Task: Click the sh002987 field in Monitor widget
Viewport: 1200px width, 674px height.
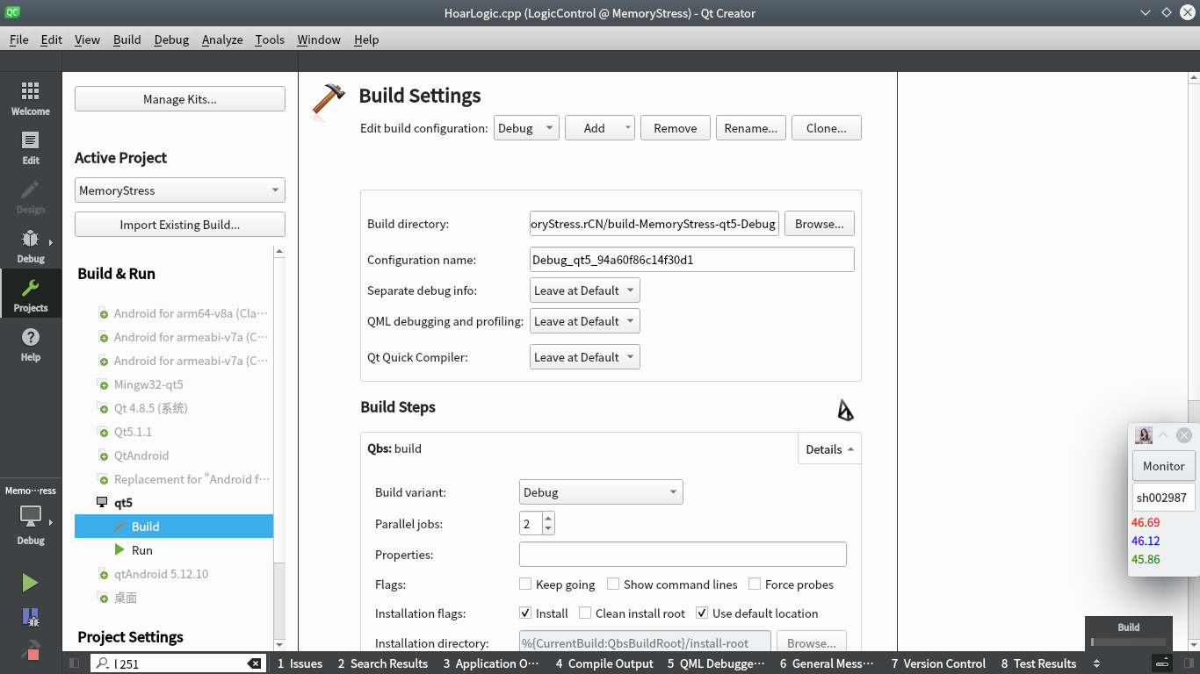Action: [x=1164, y=498]
